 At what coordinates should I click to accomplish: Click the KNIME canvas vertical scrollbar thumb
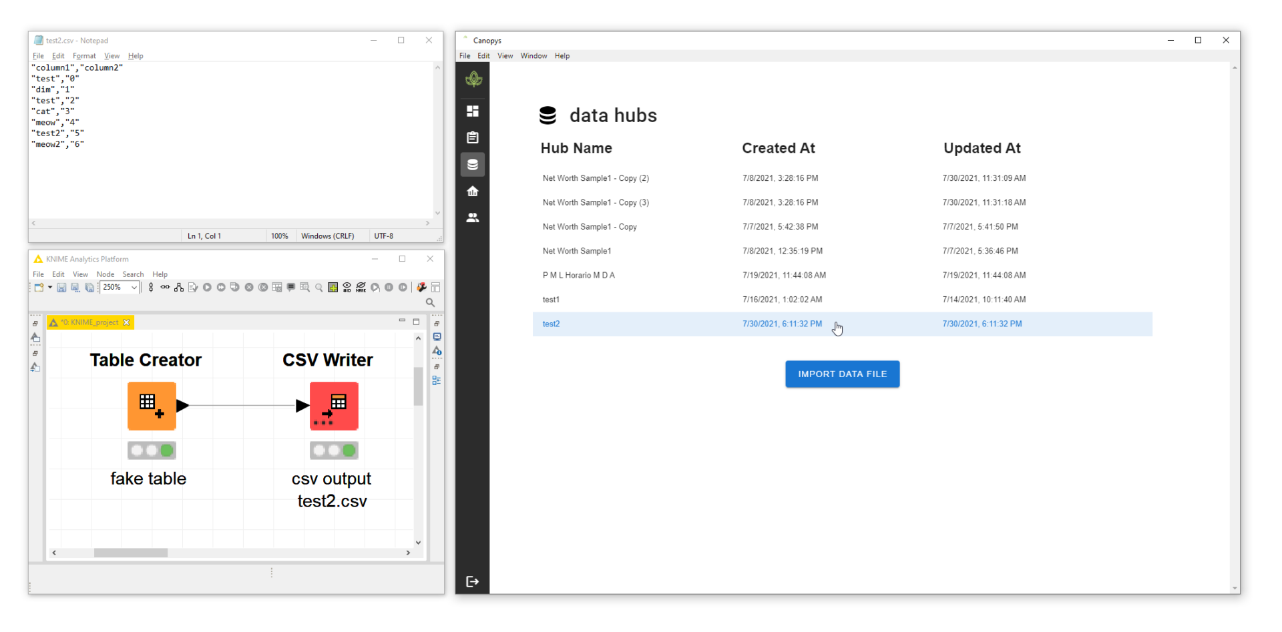[x=418, y=386]
